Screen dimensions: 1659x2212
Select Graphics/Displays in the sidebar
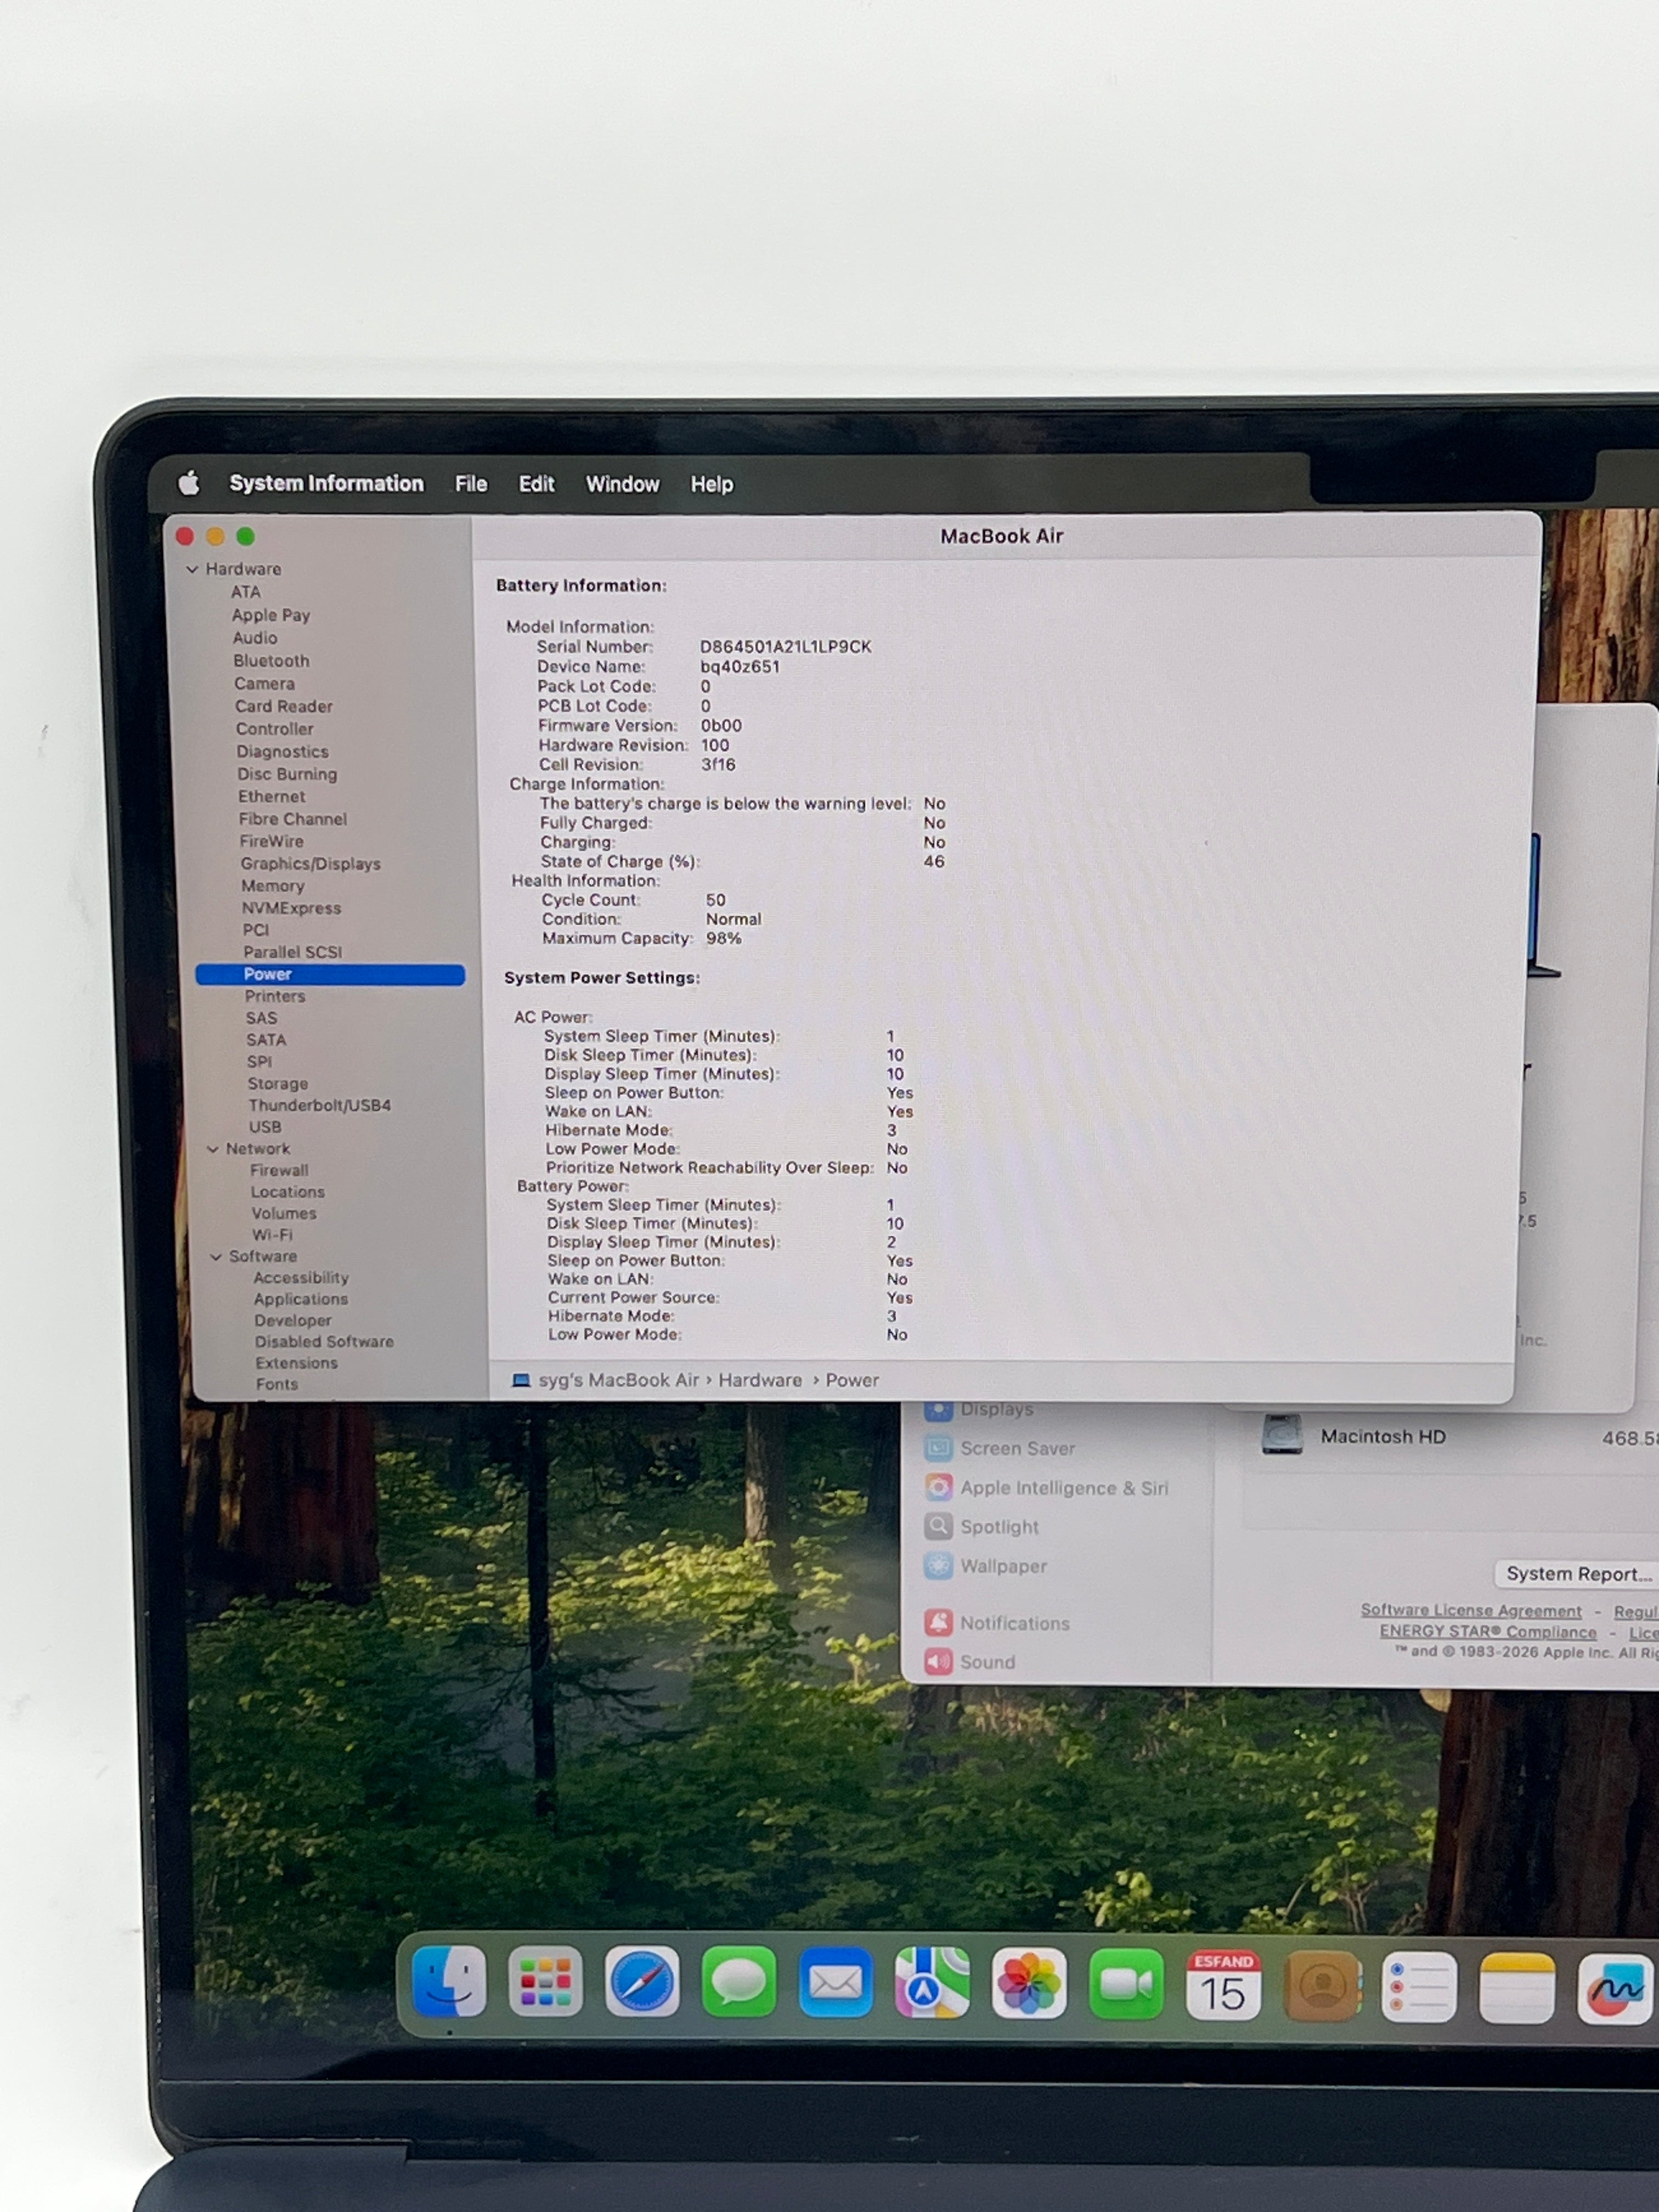310,864
